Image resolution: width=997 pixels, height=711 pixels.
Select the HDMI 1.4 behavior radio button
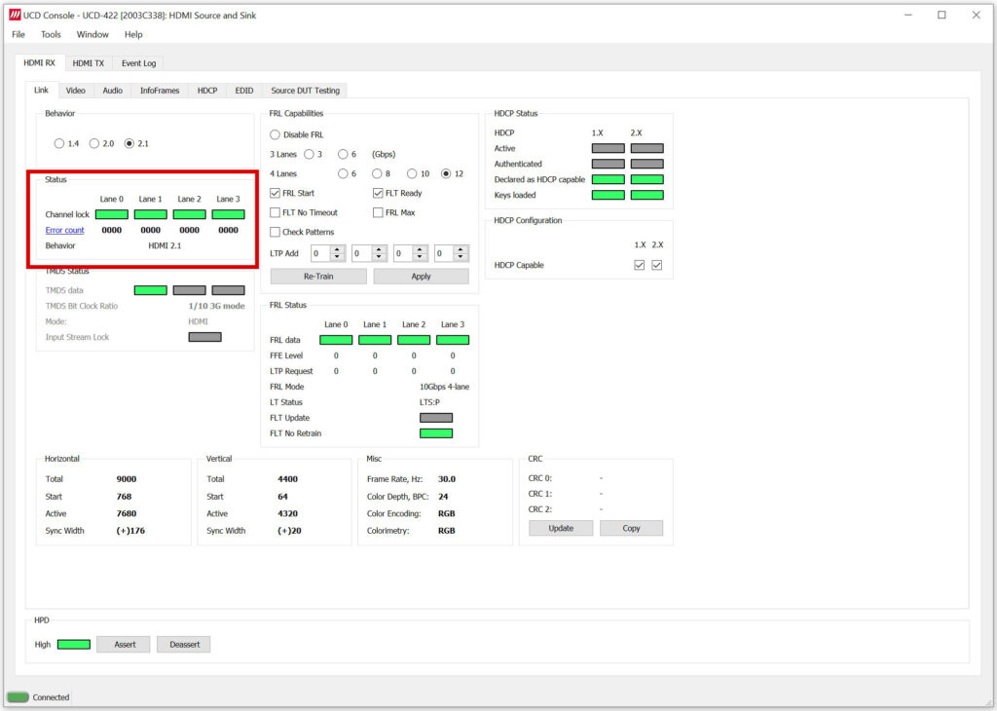coord(59,143)
